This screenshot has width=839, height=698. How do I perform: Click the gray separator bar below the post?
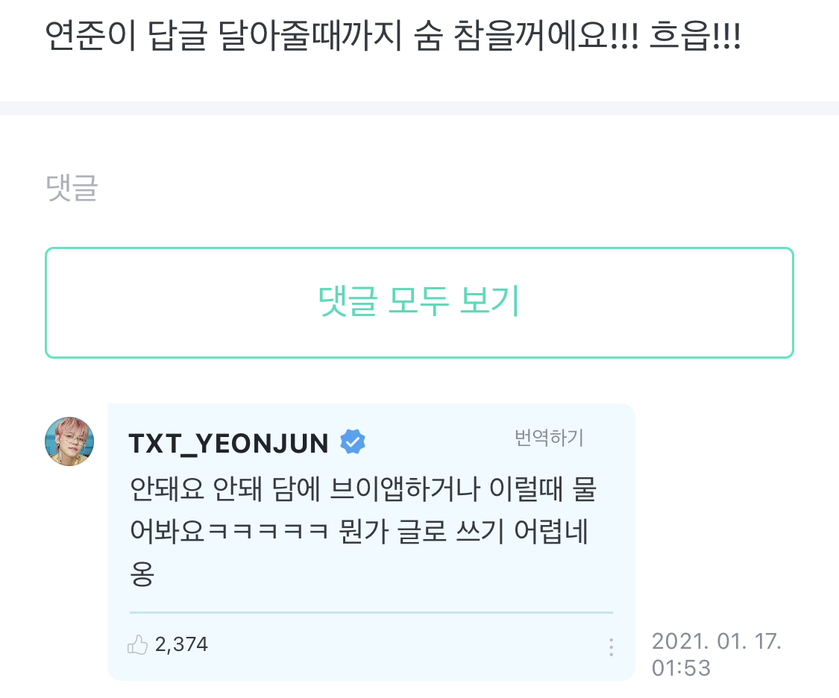419,108
